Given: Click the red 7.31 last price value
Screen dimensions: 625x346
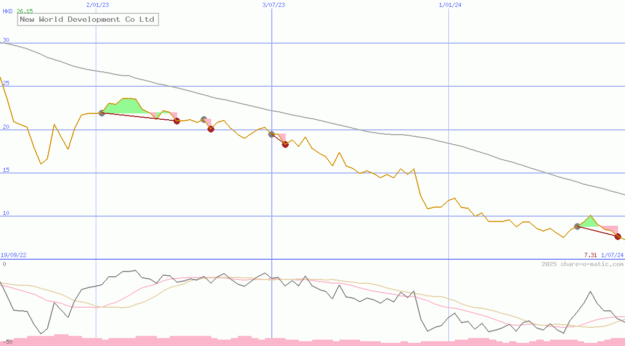Looking at the screenshot, I should (x=590, y=255).
